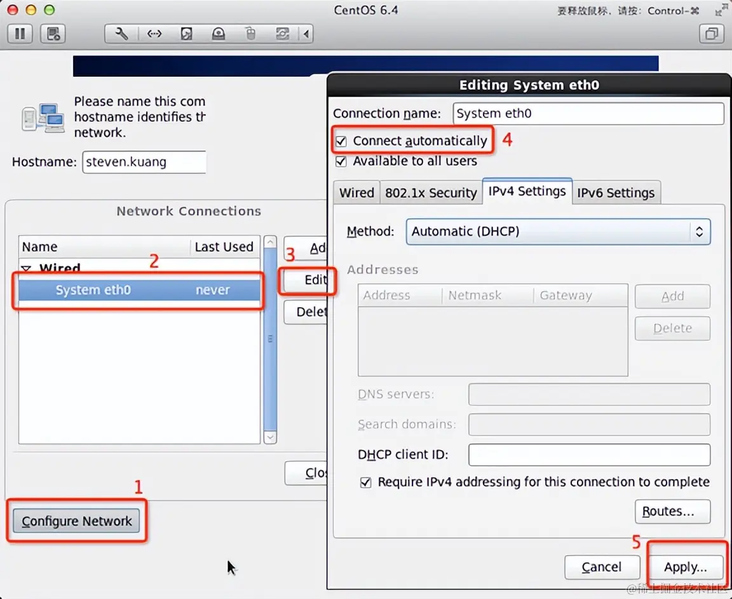The height and width of the screenshot is (599, 732).
Task: Click the Netmask column header
Action: (x=487, y=295)
